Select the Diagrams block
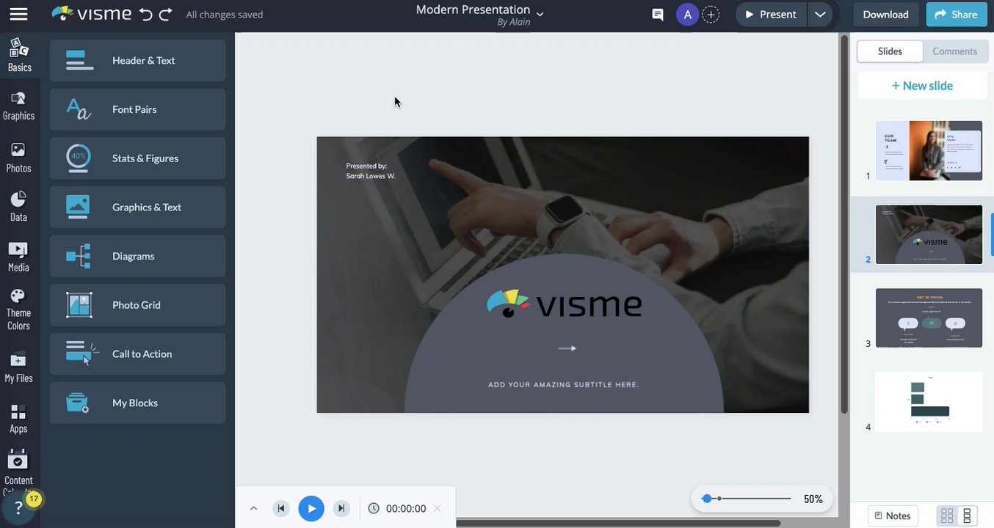994x528 pixels. 138,256
